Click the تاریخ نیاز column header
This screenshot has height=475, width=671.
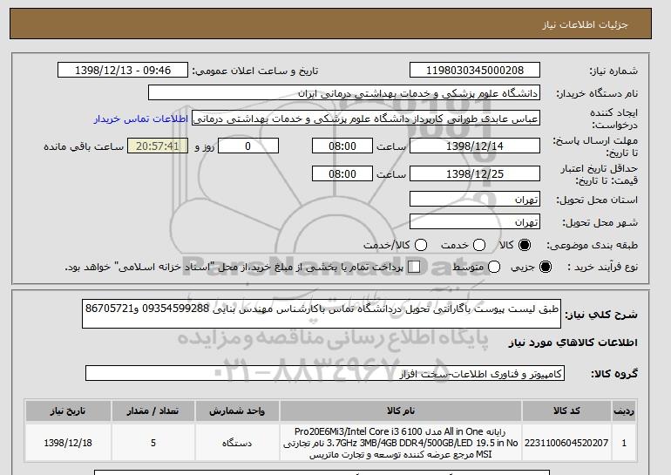click(68, 411)
